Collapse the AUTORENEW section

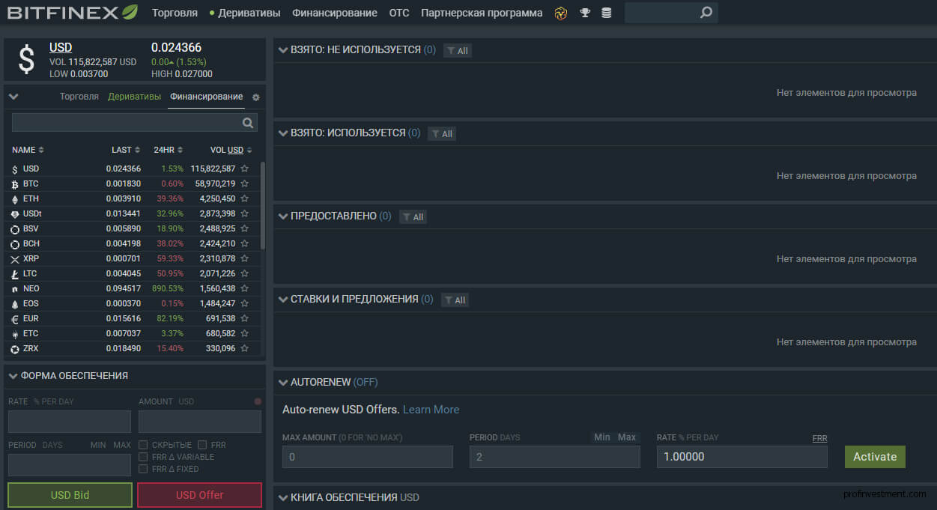tap(283, 382)
